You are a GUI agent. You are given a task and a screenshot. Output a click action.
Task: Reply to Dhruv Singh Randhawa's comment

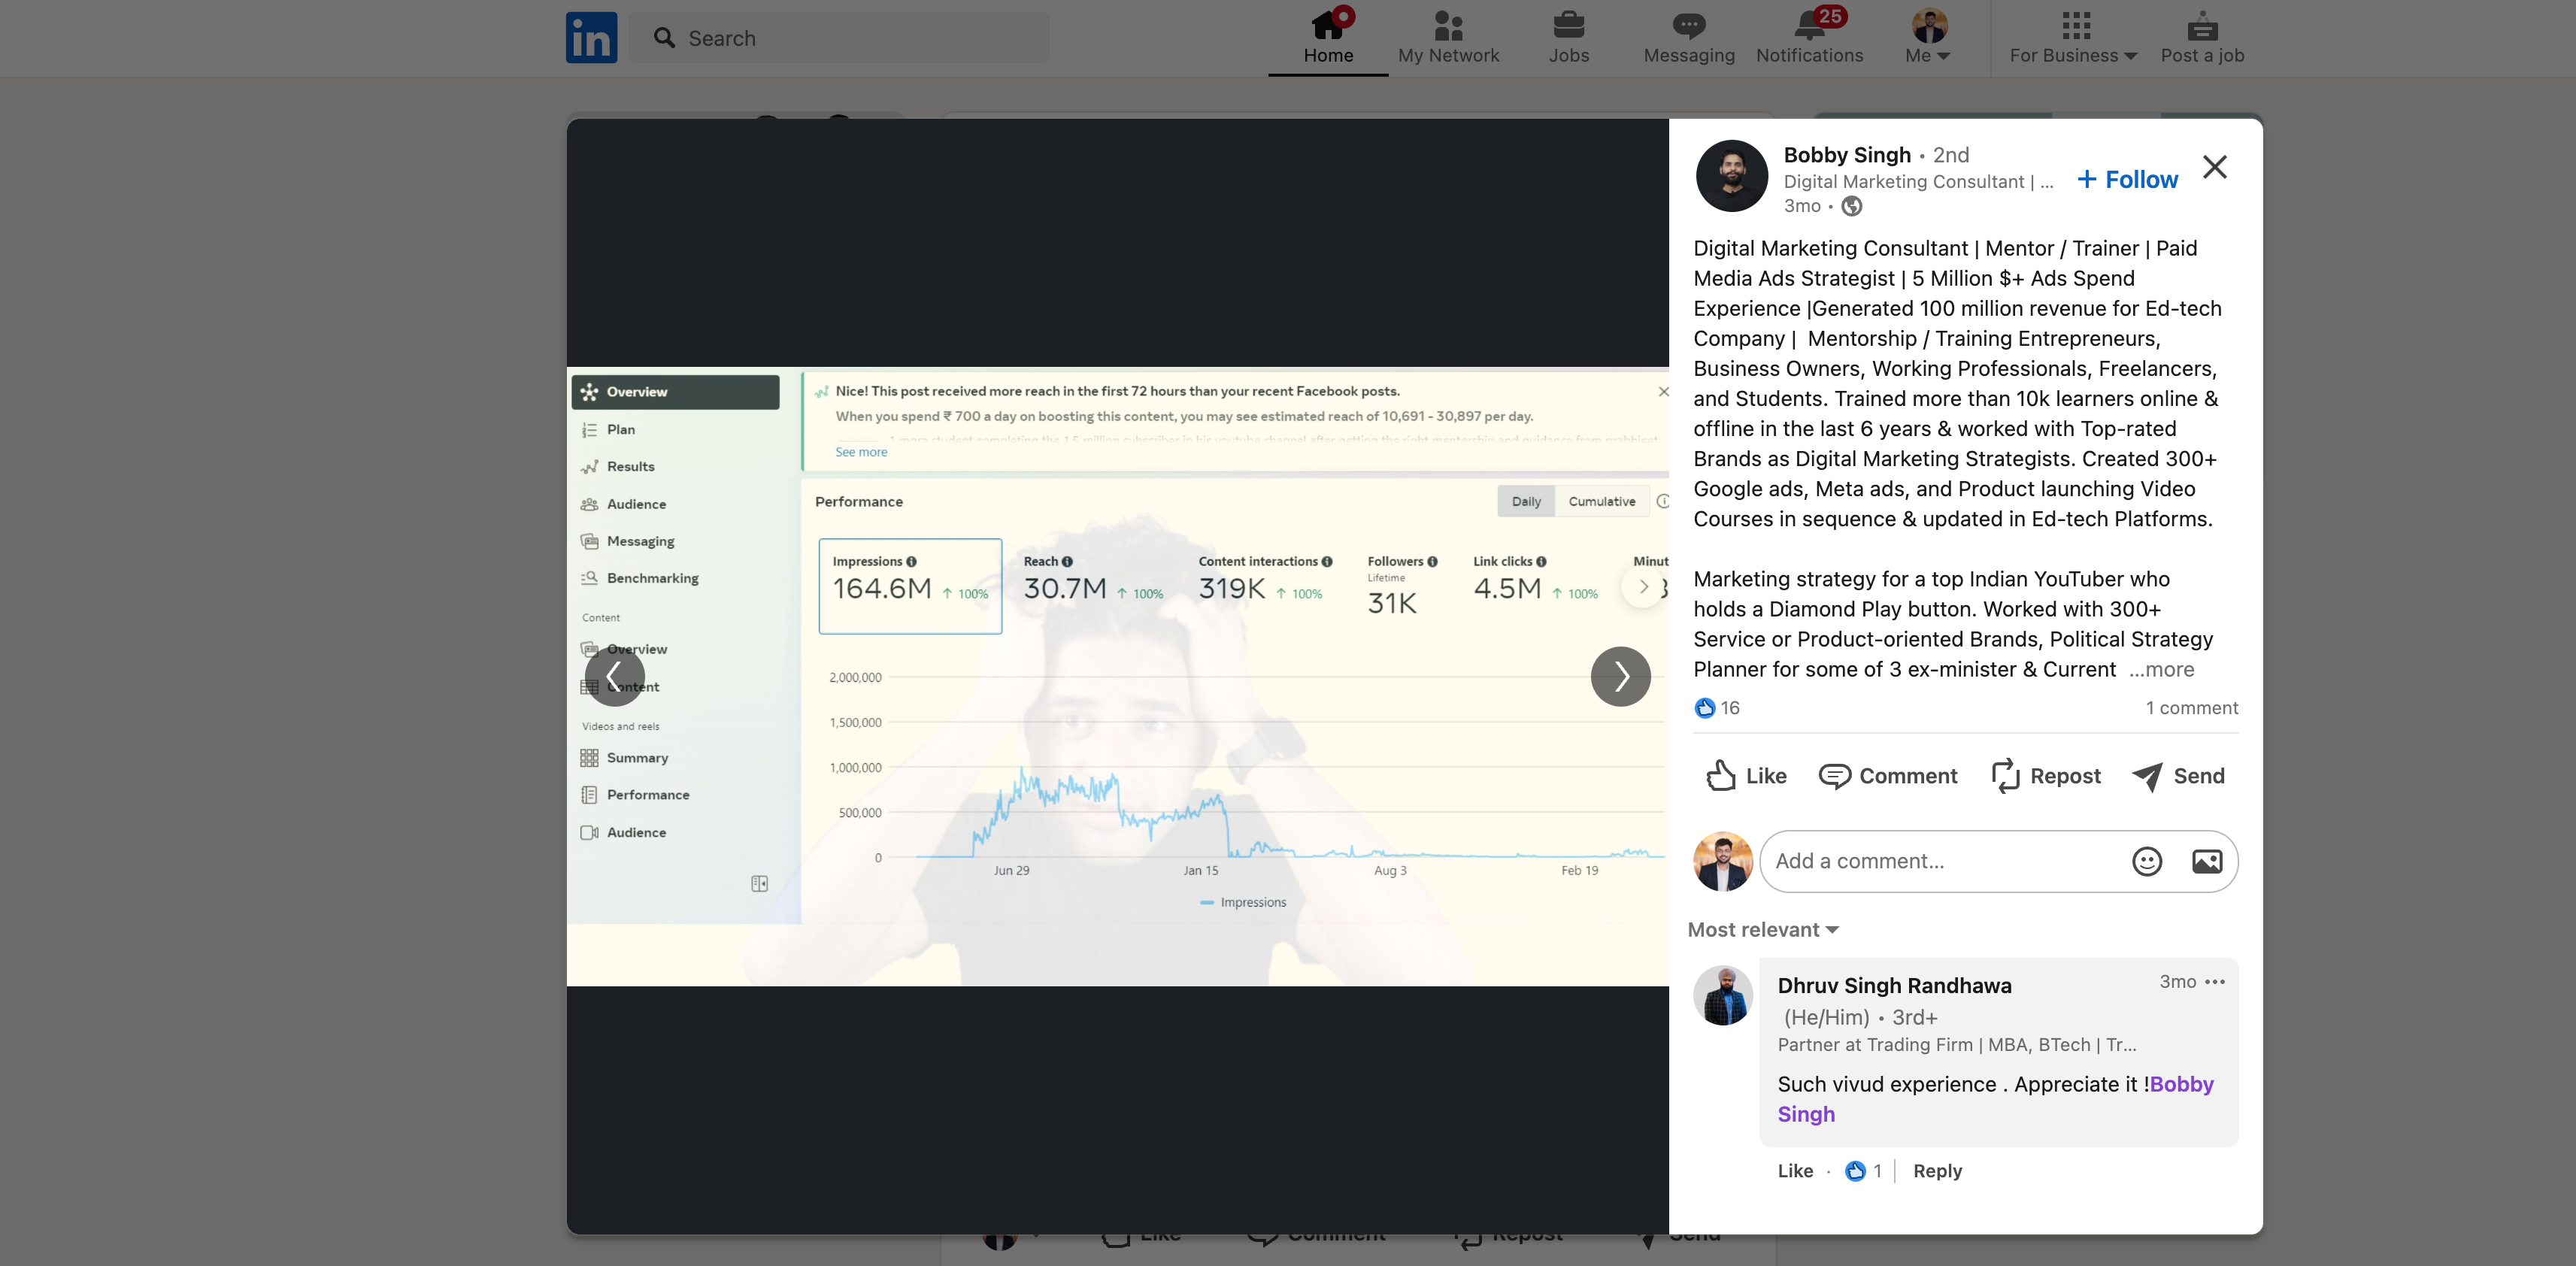[1937, 1171]
